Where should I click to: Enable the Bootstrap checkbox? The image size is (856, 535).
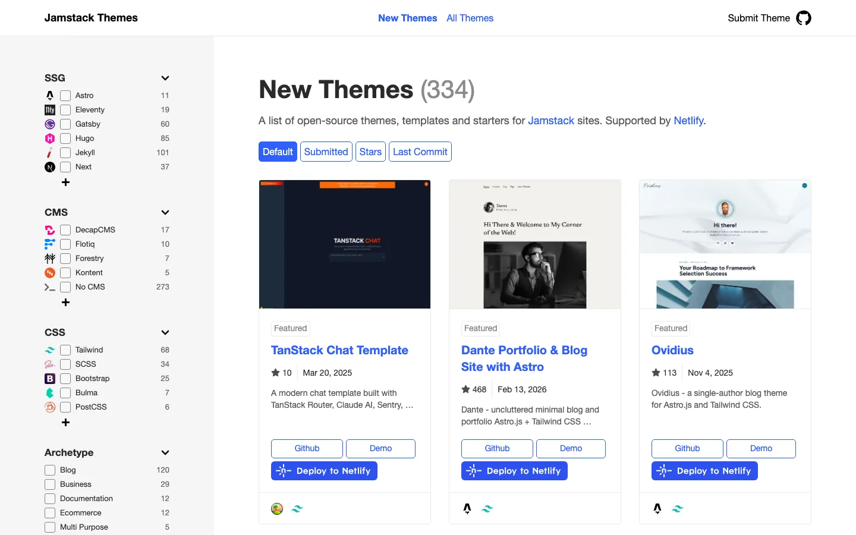[x=65, y=378]
